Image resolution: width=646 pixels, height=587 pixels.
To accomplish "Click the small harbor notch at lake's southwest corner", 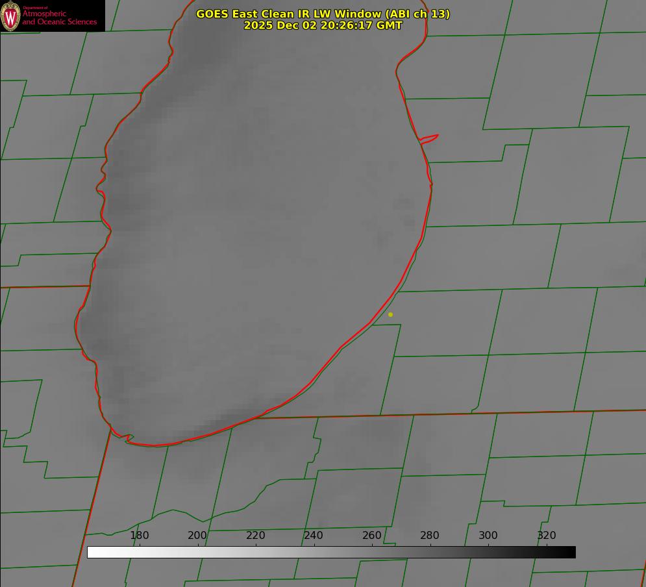I will [x=129, y=439].
